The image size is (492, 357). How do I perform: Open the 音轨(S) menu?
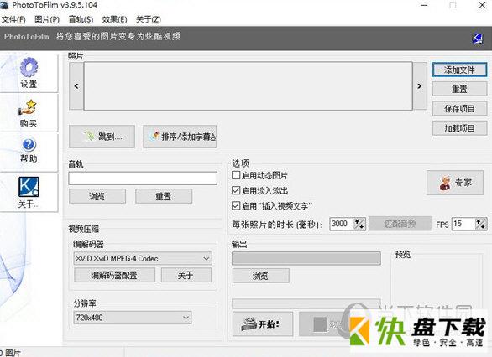point(81,20)
